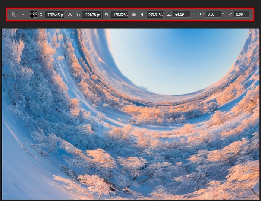Click the X label scrubby slider
Image resolution: width=261 pixels, height=201 pixels.
[x=41, y=15]
